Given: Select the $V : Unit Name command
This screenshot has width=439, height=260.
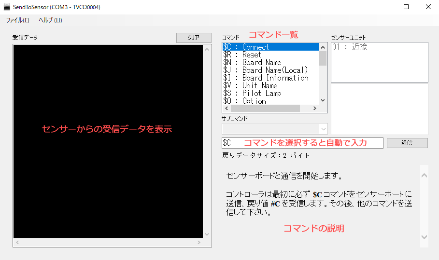Looking at the screenshot, I should click(x=271, y=85).
